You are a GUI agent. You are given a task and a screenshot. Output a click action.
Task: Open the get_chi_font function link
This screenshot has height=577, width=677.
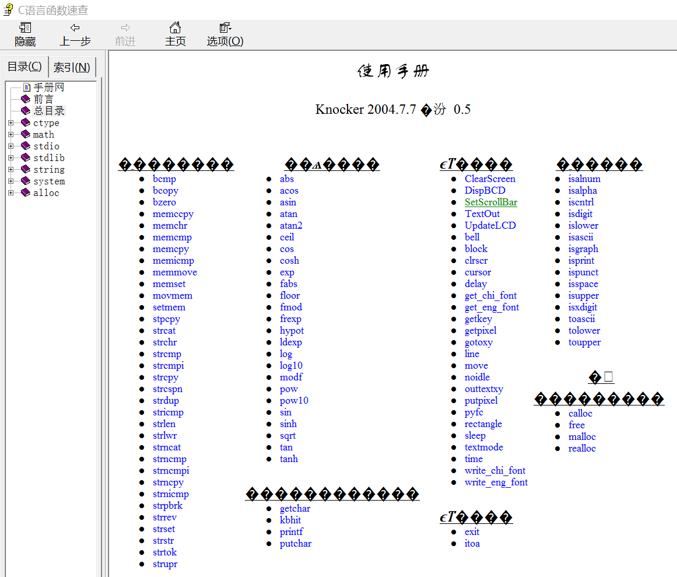coord(490,295)
